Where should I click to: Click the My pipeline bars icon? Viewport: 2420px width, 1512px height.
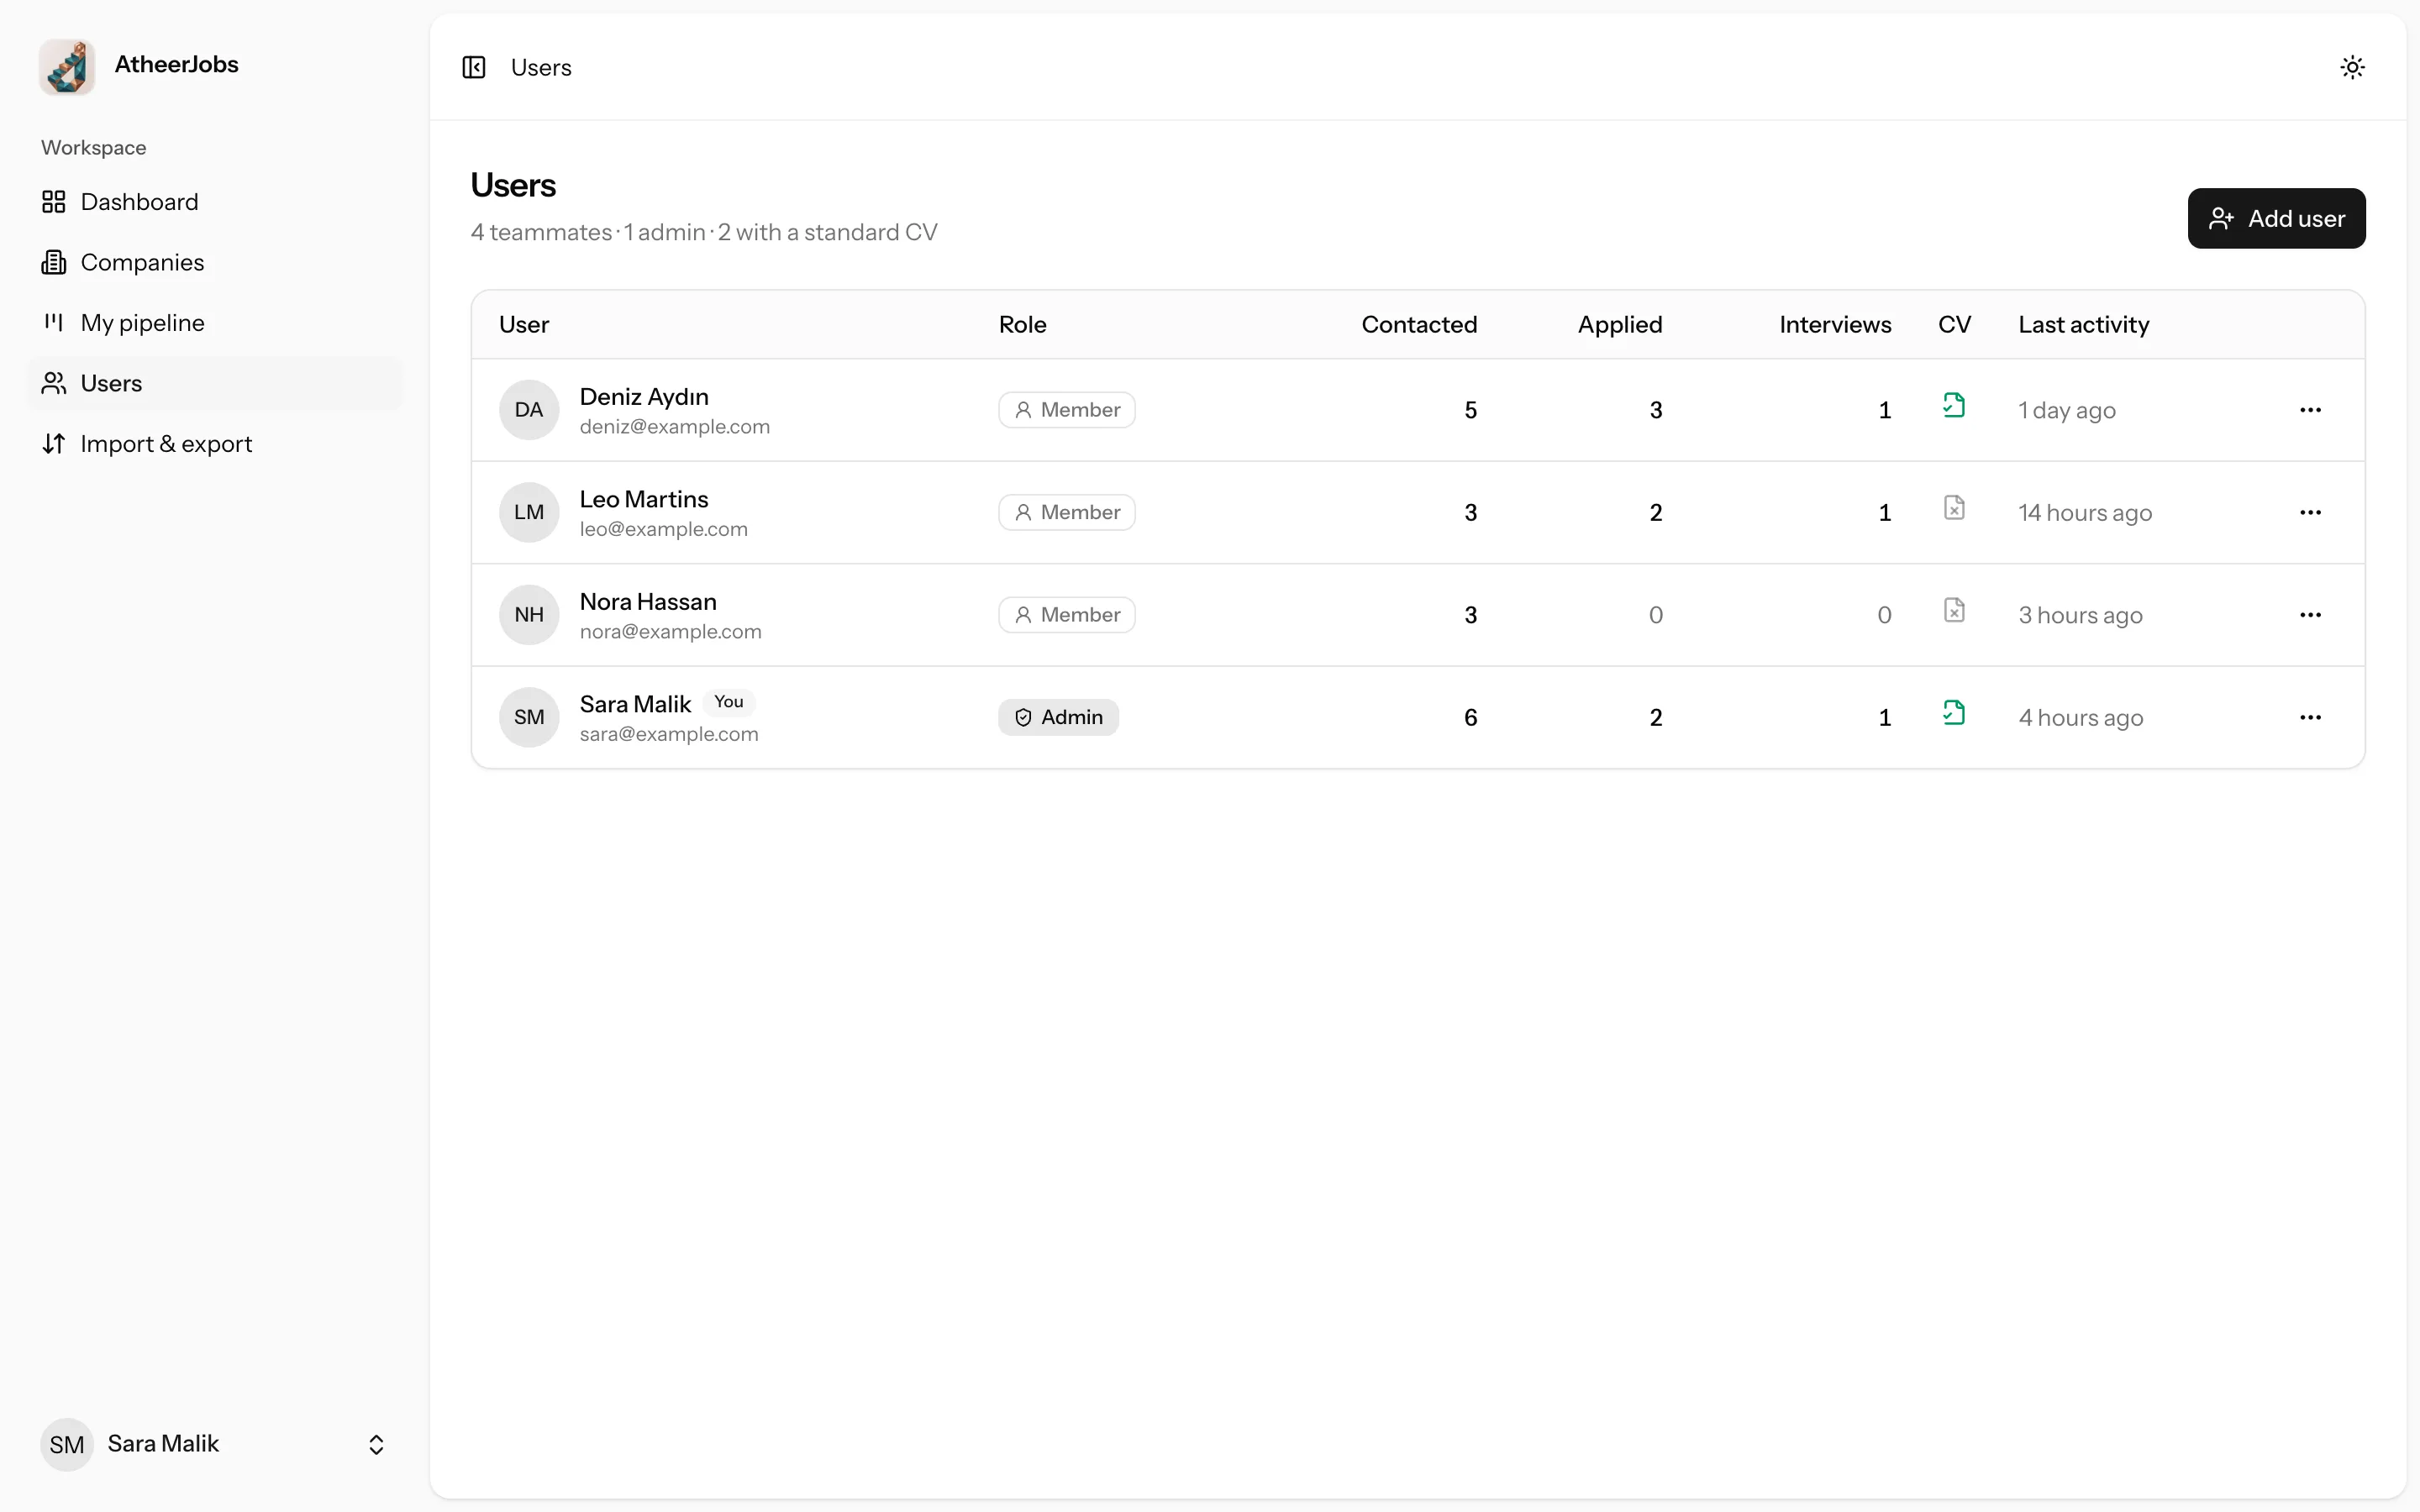tap(54, 323)
